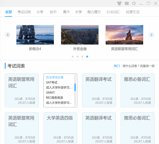The image size is (159, 144).
Task: Switch to the 考试词典 tab
Action: [24, 12]
